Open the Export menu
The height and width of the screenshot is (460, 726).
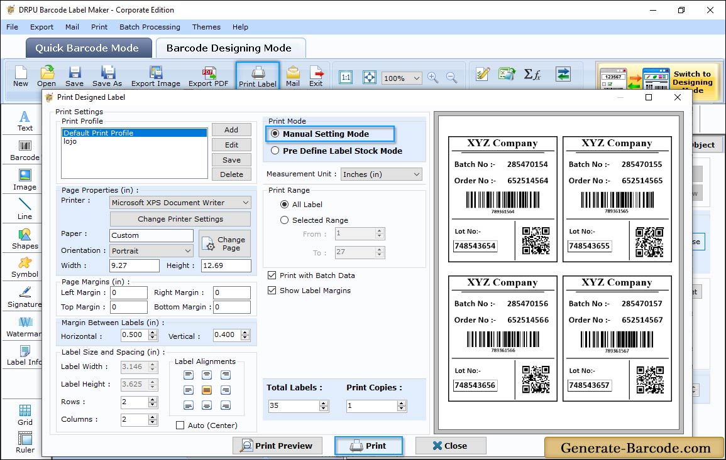[x=41, y=27]
